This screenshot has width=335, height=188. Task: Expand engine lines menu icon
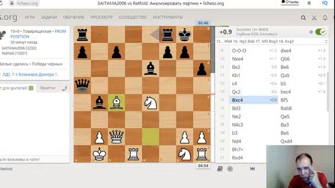pos(326,42)
